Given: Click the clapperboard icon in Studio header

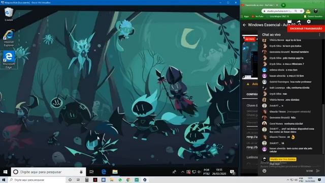Looking at the screenshot, I should 289,21.
